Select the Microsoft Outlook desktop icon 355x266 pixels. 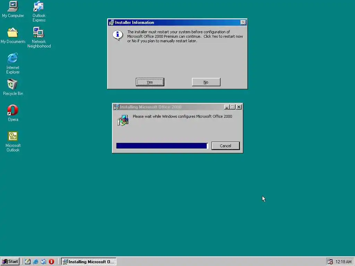click(13, 141)
